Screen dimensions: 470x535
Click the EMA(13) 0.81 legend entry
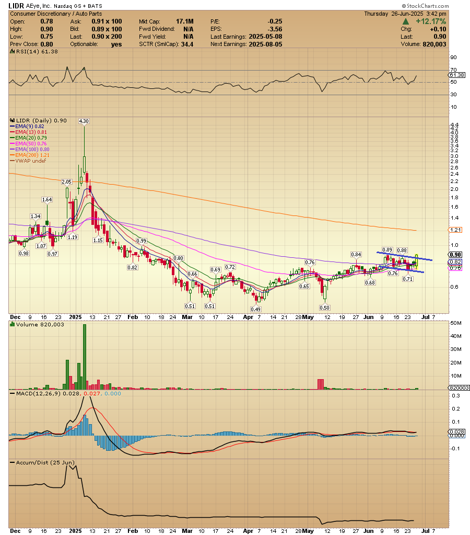[29, 132]
